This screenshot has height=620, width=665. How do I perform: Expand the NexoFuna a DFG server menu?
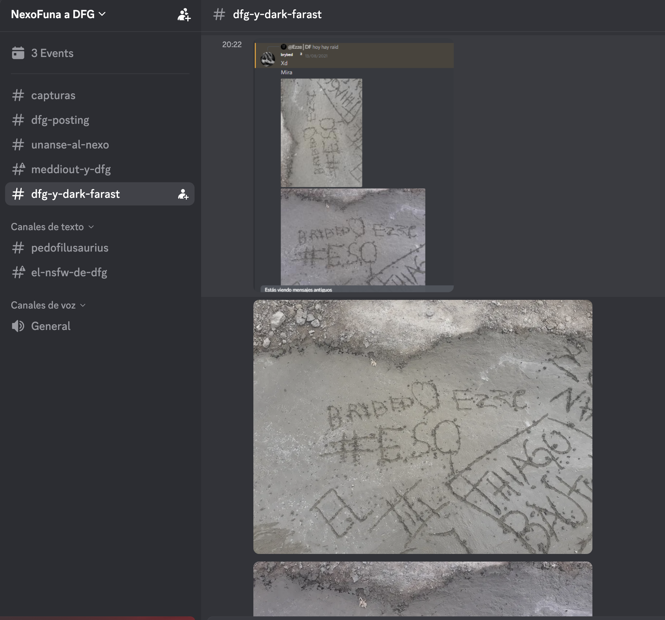[58, 15]
